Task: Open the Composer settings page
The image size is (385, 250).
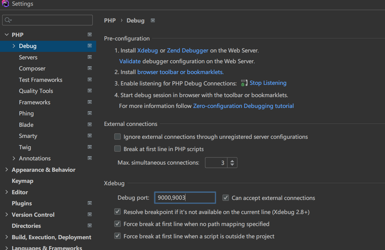Action: point(32,68)
